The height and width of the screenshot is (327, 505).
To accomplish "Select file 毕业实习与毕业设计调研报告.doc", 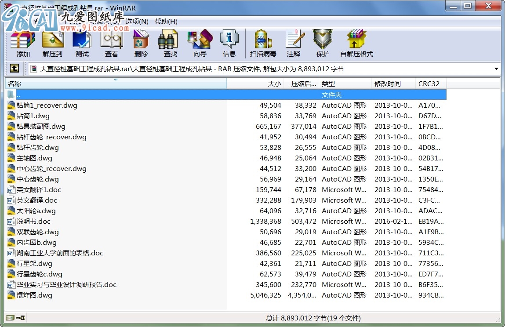I will pyautogui.click(x=66, y=285).
